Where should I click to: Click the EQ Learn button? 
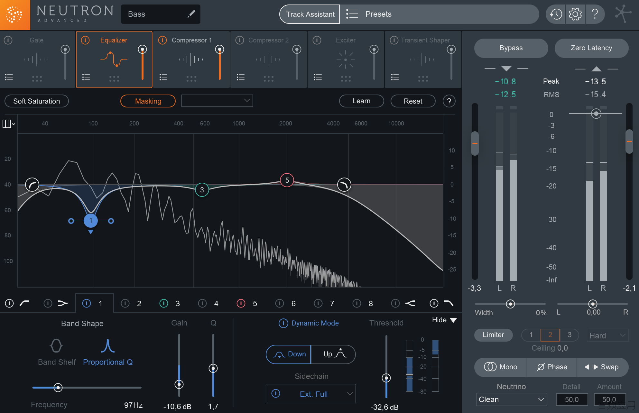click(361, 101)
